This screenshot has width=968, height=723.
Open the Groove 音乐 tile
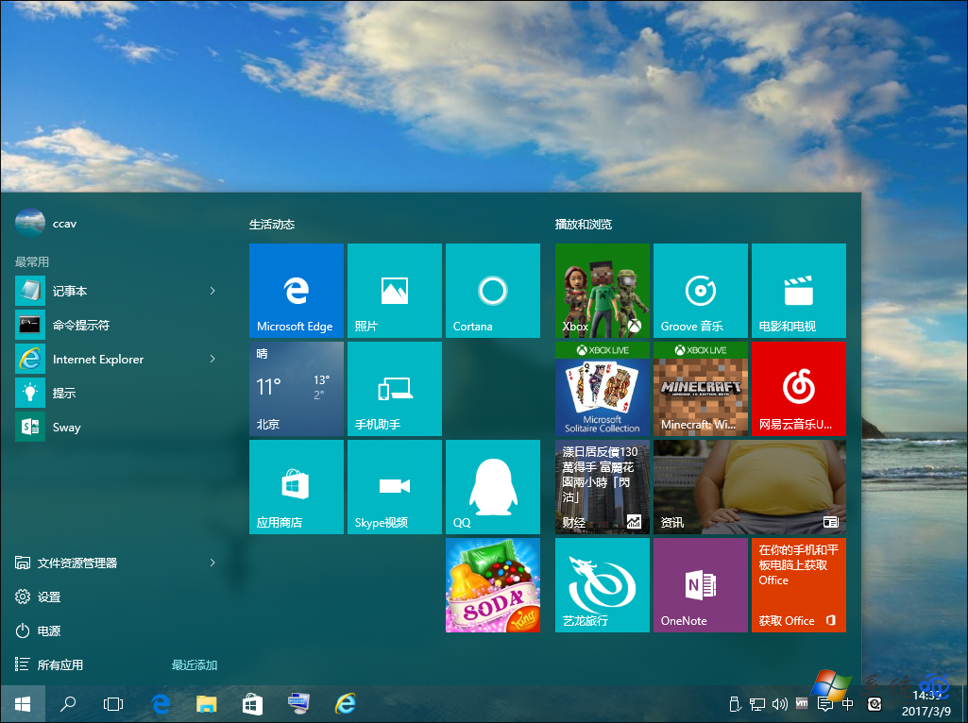(x=700, y=291)
